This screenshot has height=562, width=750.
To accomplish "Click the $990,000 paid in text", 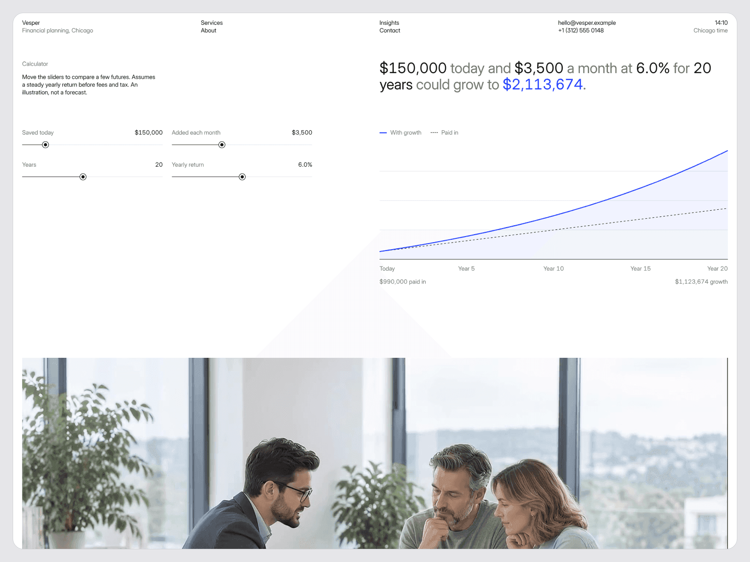I will [x=403, y=281].
